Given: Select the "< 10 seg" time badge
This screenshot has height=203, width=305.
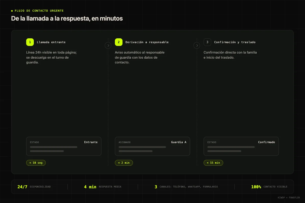Looking at the screenshot, I should pos(36,163).
